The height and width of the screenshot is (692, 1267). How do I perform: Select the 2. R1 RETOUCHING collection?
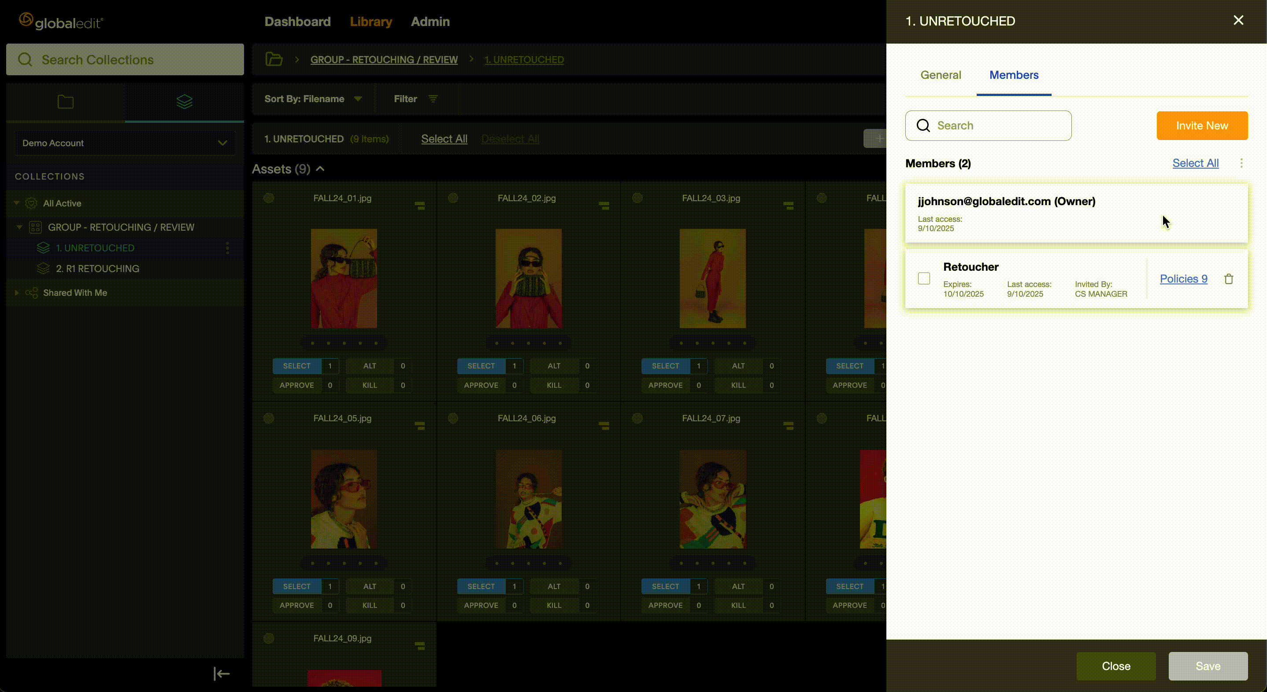coord(97,269)
